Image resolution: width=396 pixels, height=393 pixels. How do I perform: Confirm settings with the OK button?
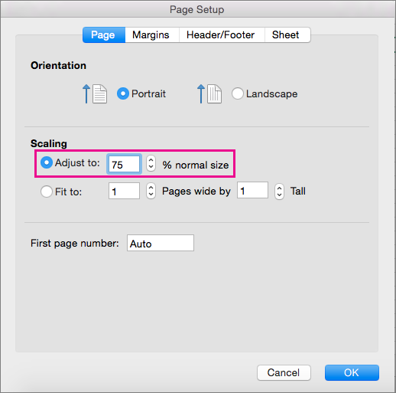[352, 372]
